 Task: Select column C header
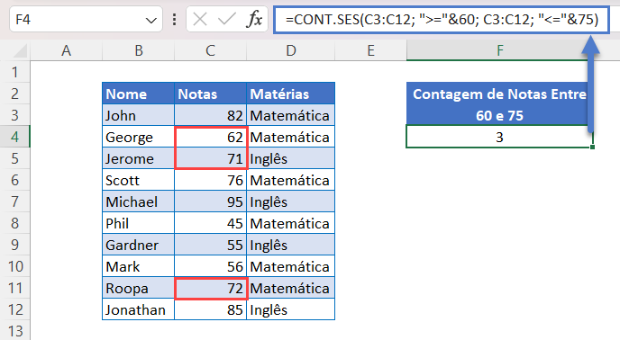pyautogui.click(x=210, y=50)
